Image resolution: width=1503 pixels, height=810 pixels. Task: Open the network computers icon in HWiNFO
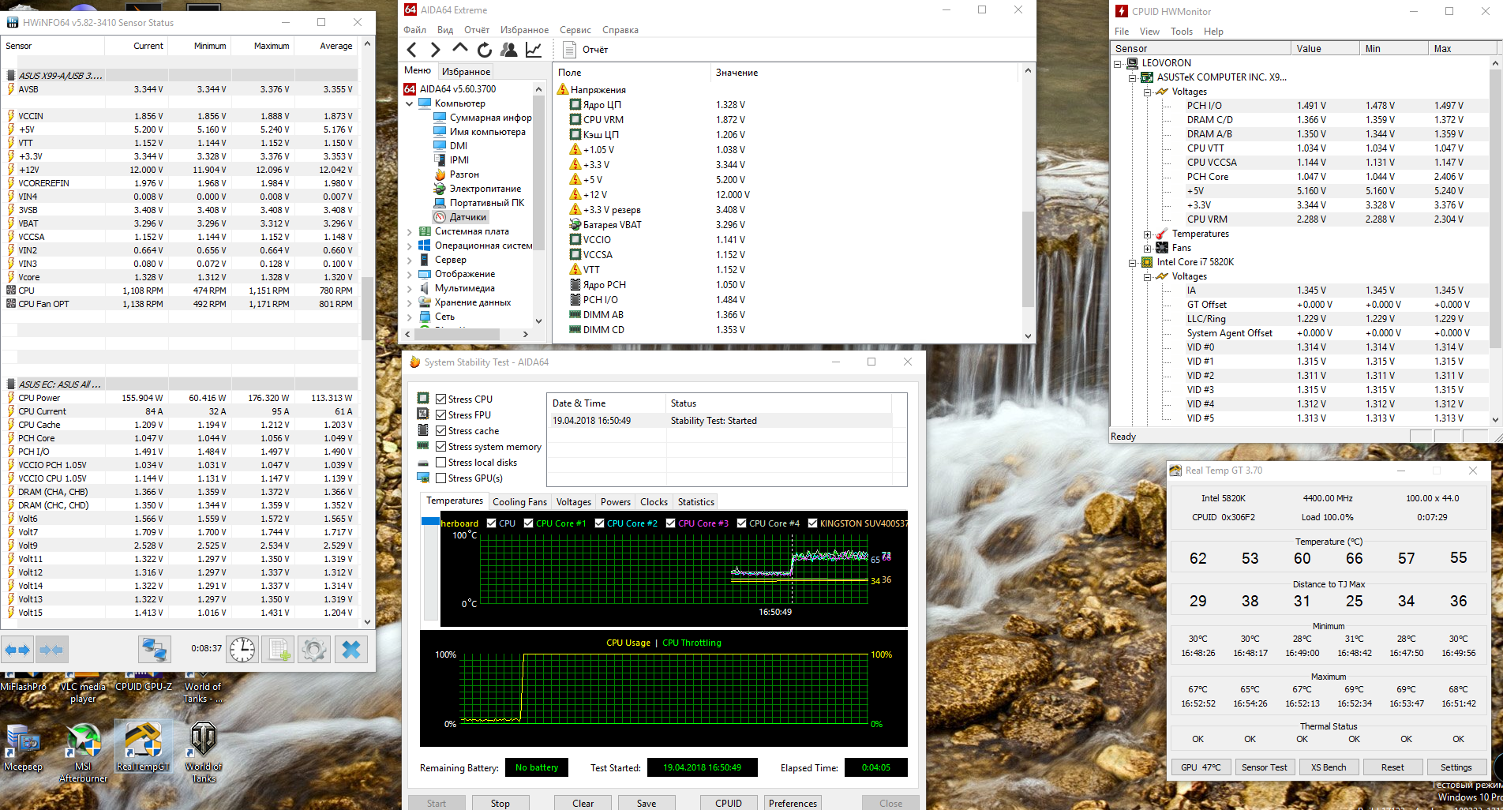coord(154,650)
